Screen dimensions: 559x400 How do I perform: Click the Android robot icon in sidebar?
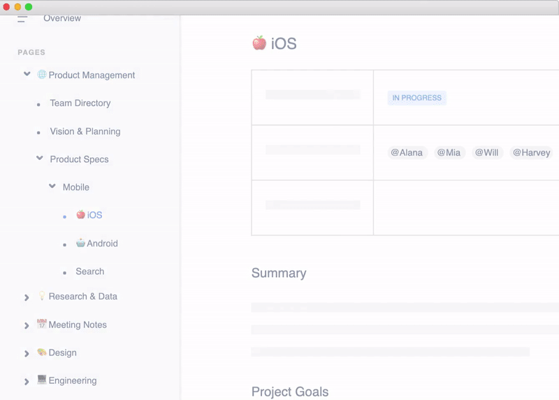(80, 242)
